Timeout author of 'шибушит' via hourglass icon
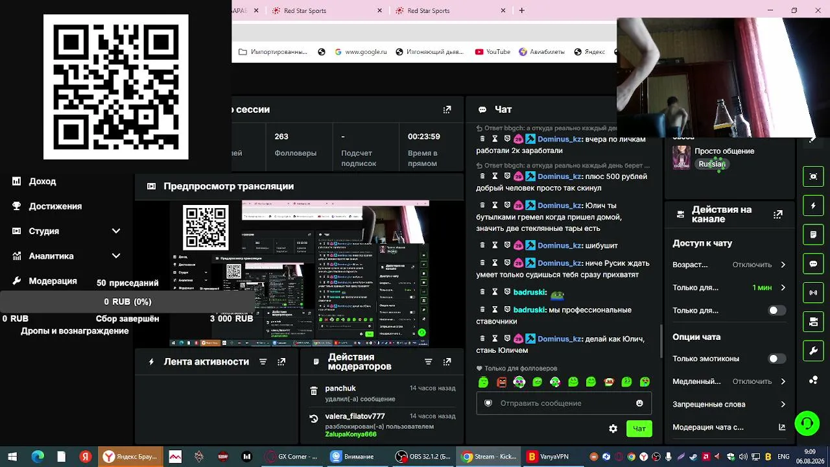 (x=495, y=246)
